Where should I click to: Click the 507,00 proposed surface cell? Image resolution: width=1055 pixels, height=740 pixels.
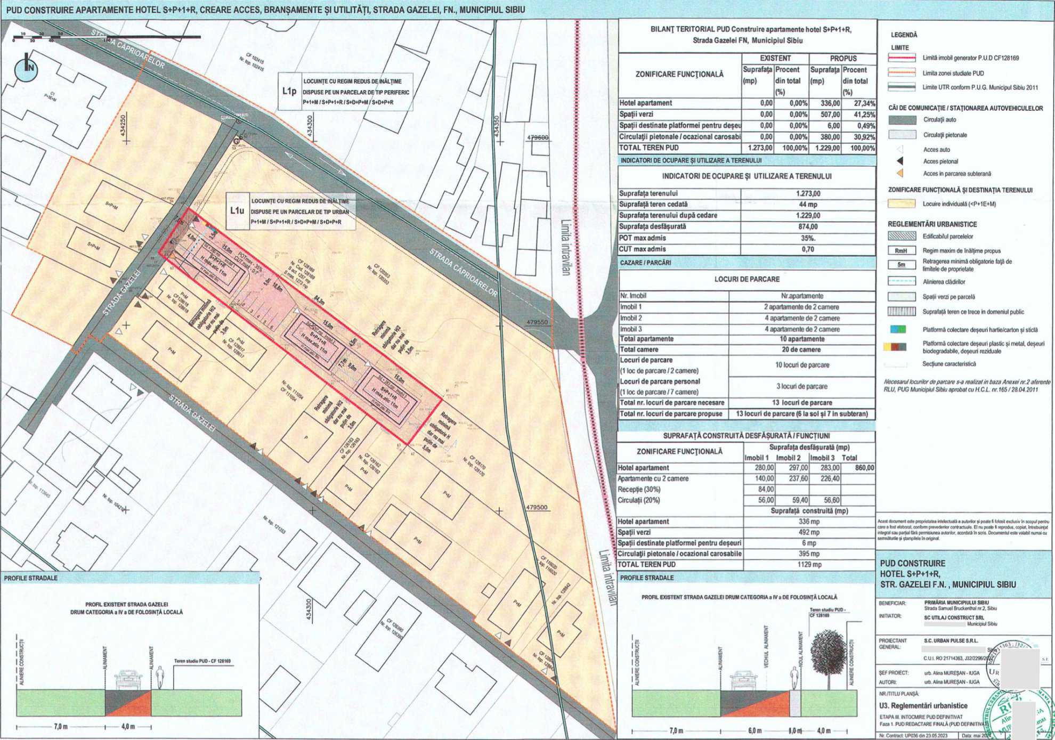(x=825, y=115)
